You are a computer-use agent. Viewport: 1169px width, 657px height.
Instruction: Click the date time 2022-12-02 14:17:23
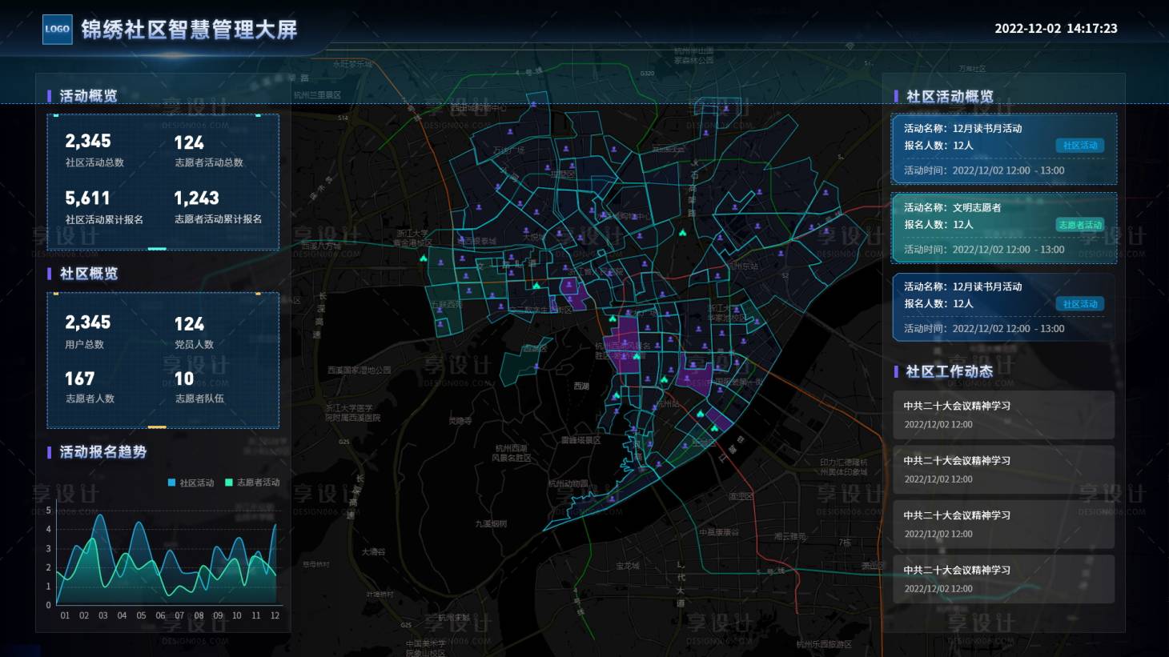(1055, 28)
